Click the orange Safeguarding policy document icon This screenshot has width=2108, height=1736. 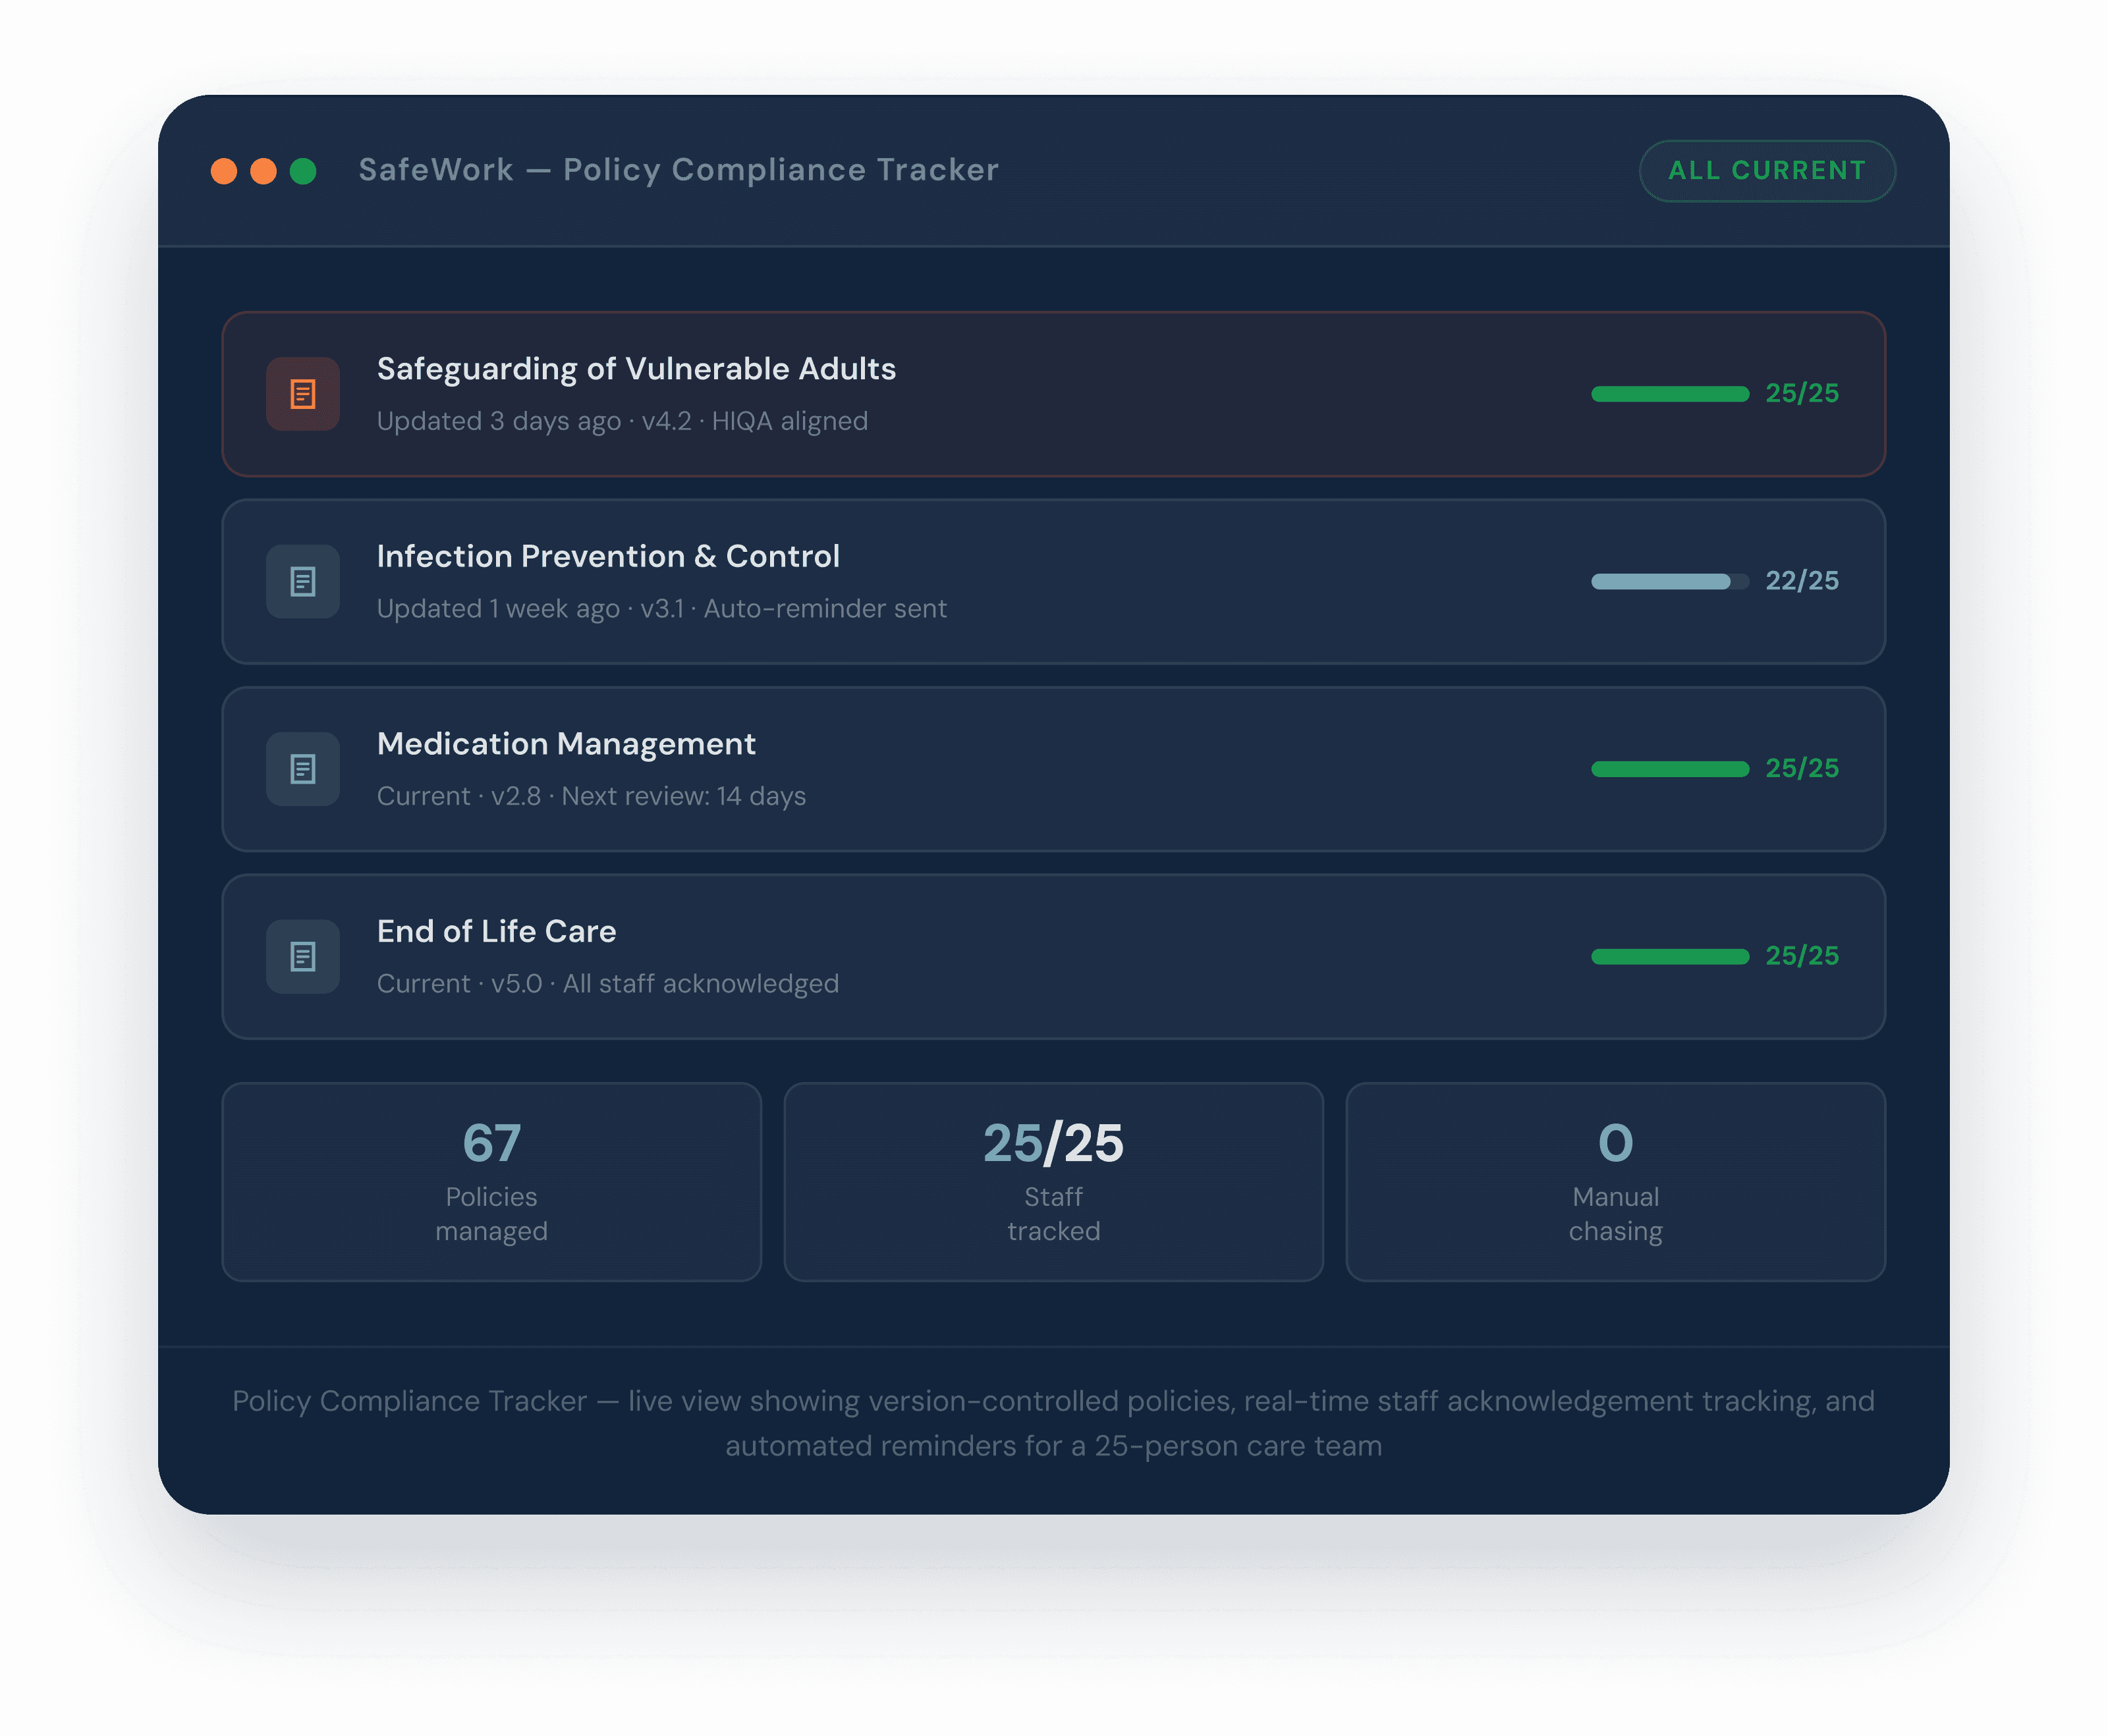[x=302, y=394]
